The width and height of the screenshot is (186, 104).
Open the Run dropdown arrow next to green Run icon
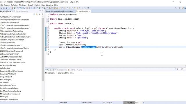pos(42,8)
